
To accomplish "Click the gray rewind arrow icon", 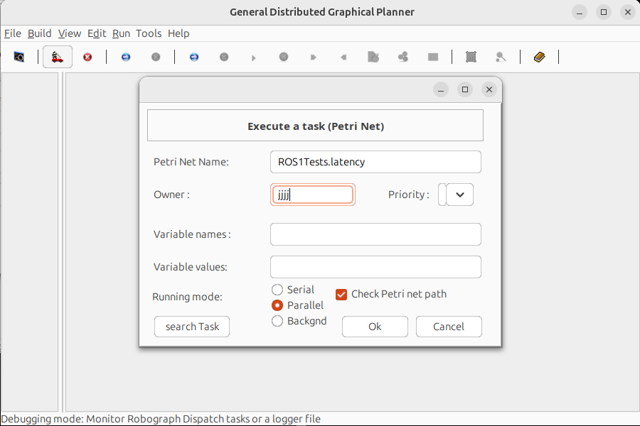I will pyautogui.click(x=343, y=57).
